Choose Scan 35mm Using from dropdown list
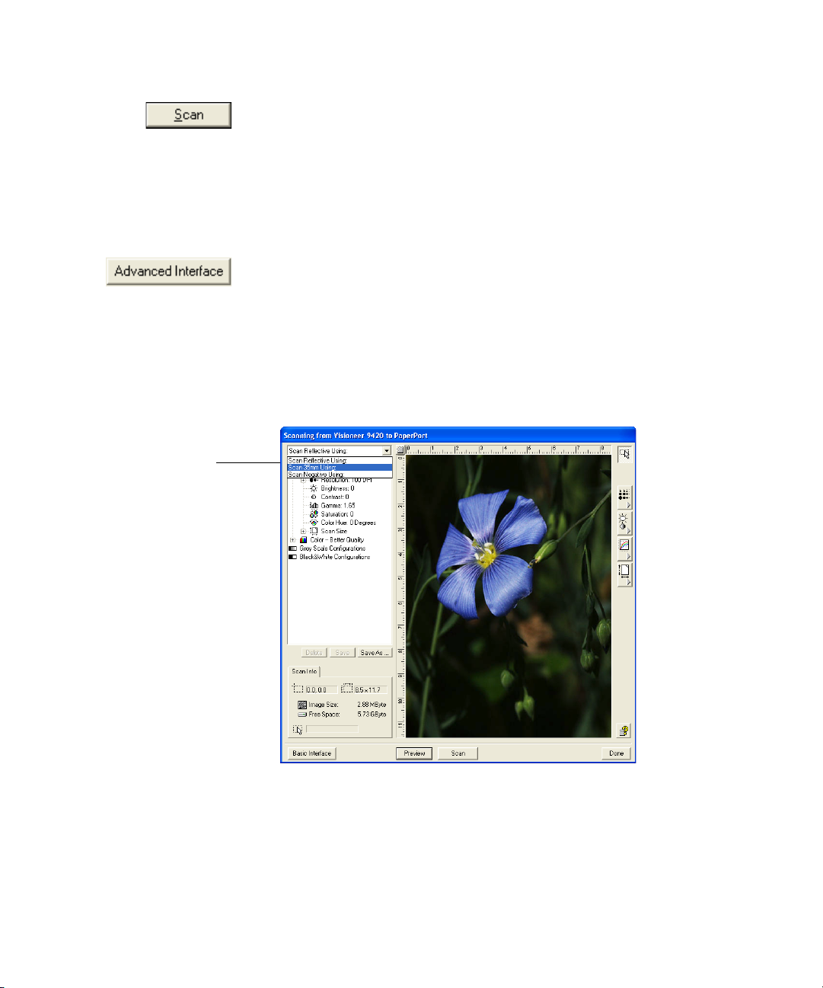 pyautogui.click(x=340, y=467)
